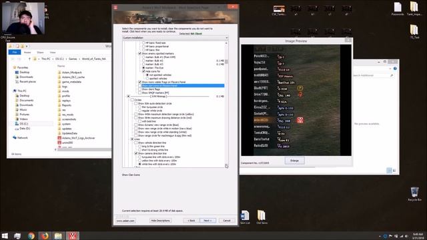Select marker: The Eye radio option
This screenshot has height=240, width=427.
143,68
